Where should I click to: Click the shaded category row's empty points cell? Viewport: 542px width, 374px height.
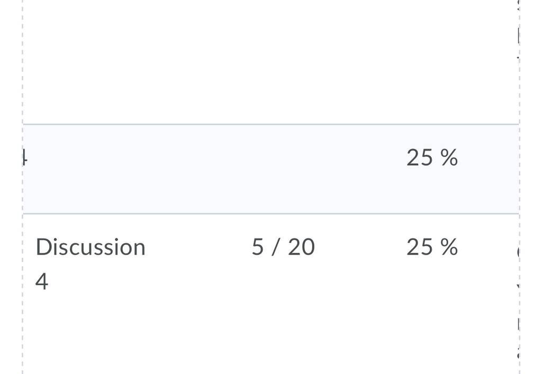coord(283,169)
